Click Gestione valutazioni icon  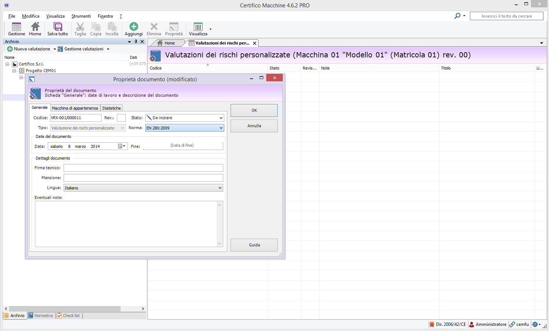(x=60, y=49)
